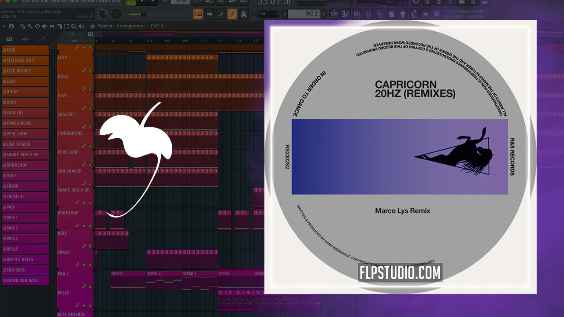Adjust the master volume knob
Viewport: 564px width, 317px height.
click(x=103, y=15)
